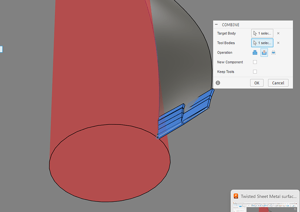Clear the Tool Bodies selection
The height and width of the screenshot is (212, 300).
[278, 43]
